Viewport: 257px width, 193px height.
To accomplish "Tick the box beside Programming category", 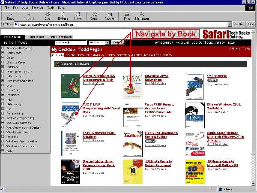I will coord(3,113).
